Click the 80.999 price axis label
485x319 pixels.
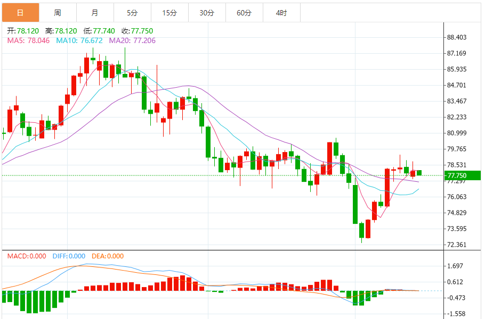(x=457, y=133)
